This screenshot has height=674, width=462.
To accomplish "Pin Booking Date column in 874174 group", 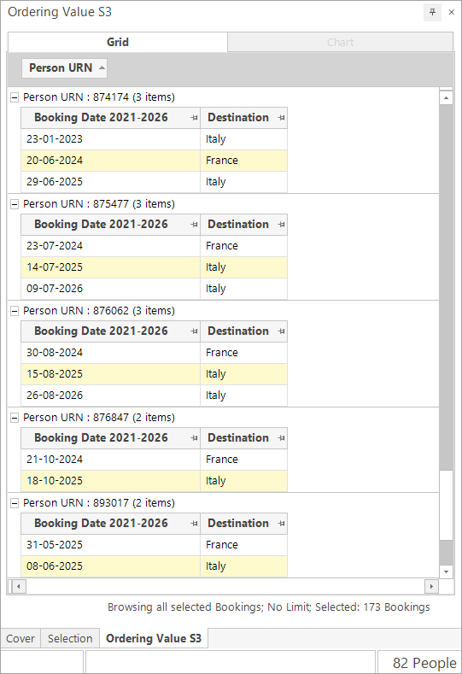I will 194,118.
